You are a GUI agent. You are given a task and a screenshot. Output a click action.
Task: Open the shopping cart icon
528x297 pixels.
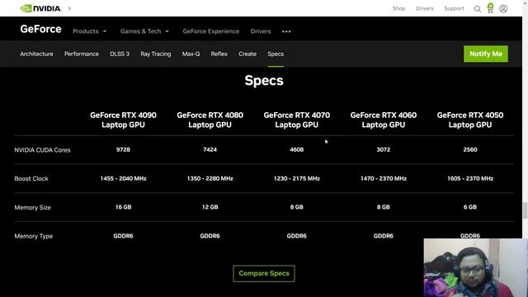(x=490, y=8)
